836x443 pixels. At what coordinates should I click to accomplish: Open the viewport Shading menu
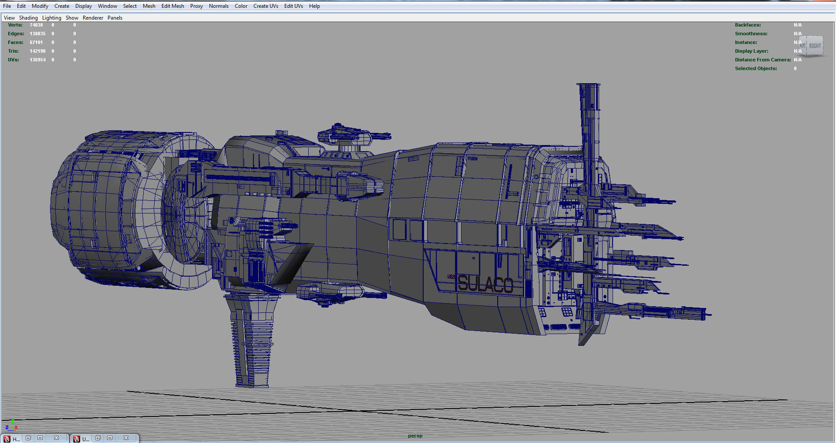tap(28, 18)
